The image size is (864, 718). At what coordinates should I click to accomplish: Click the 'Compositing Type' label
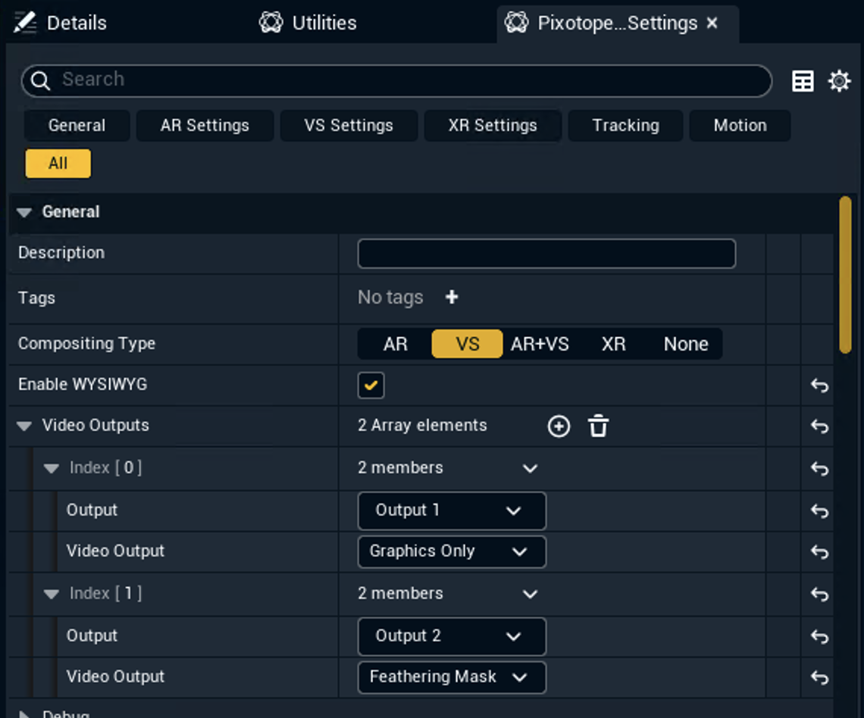coord(86,344)
